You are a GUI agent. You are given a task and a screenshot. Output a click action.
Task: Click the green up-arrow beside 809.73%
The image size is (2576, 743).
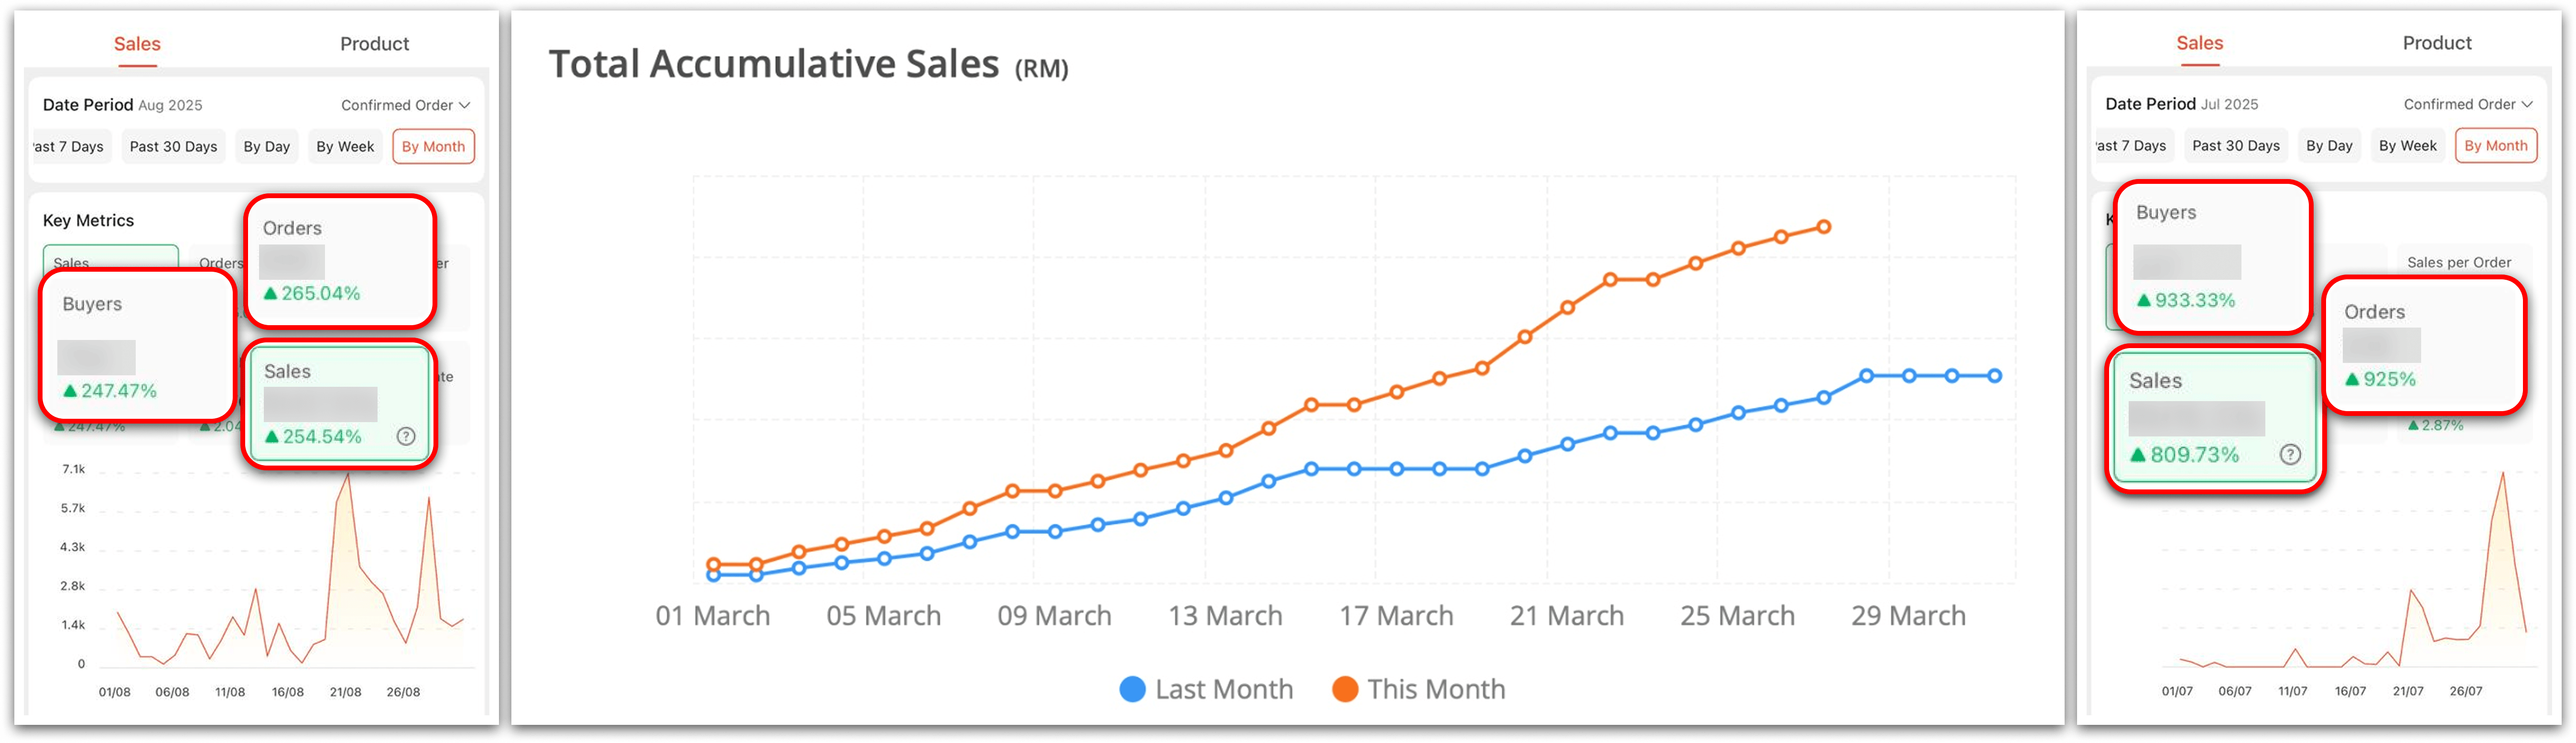coord(2138,456)
